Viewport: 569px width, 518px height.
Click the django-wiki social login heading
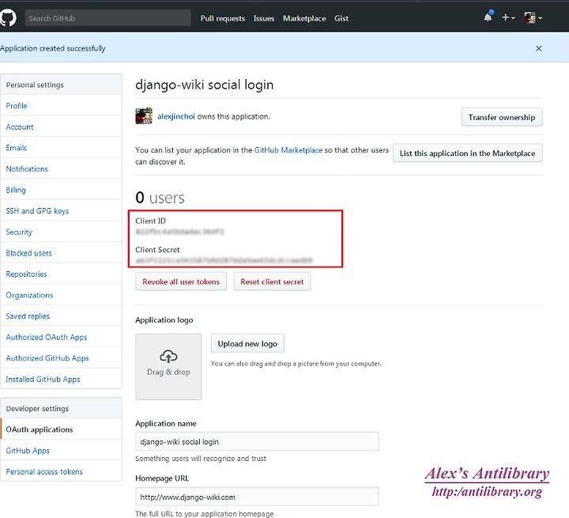click(205, 85)
